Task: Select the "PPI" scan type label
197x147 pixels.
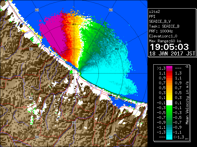Action: pos(152,17)
